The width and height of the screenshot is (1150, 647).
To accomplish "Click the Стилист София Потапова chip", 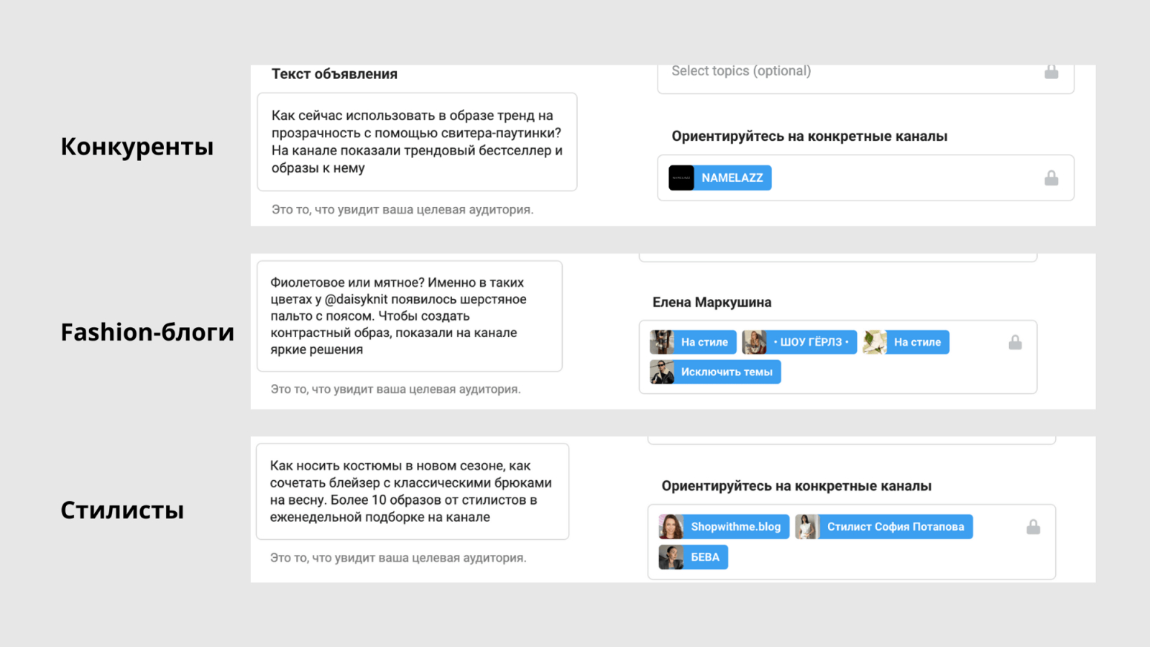I will [895, 527].
